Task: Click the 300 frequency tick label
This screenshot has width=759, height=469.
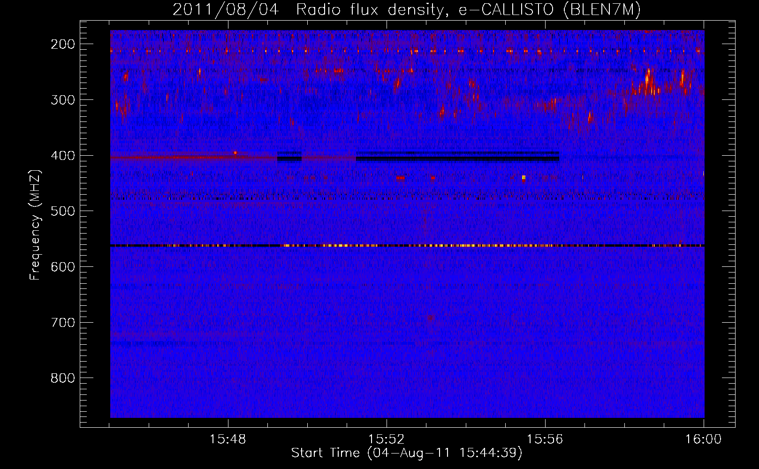Action: (x=62, y=99)
